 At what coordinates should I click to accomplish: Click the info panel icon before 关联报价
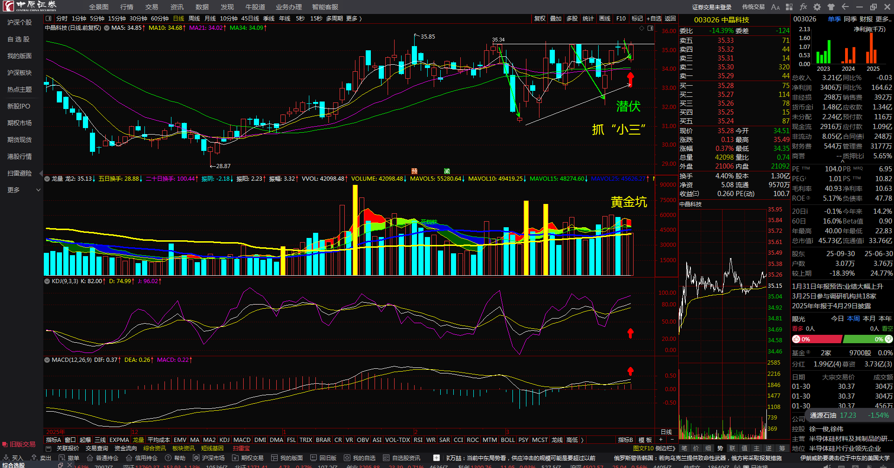[48, 448]
